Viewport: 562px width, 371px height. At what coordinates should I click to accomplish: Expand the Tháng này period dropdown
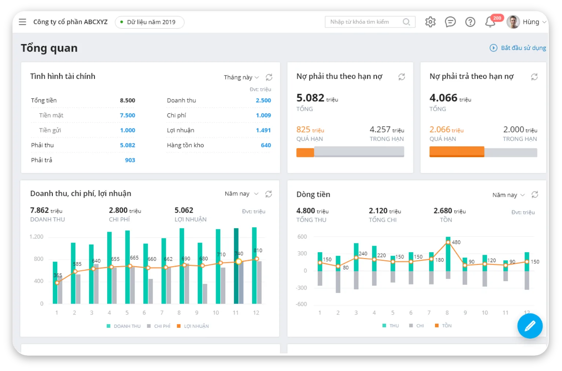click(x=241, y=77)
